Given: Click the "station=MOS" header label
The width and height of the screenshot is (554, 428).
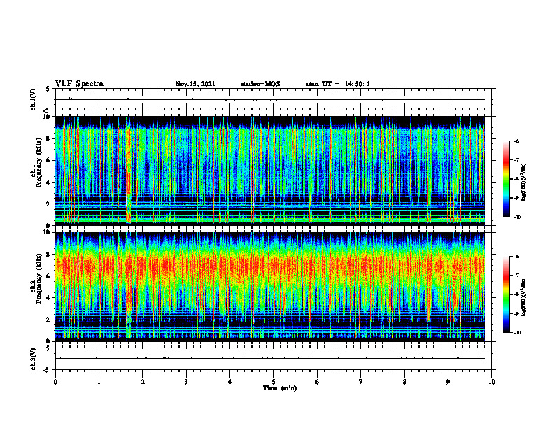Looking at the screenshot, I should point(260,84).
